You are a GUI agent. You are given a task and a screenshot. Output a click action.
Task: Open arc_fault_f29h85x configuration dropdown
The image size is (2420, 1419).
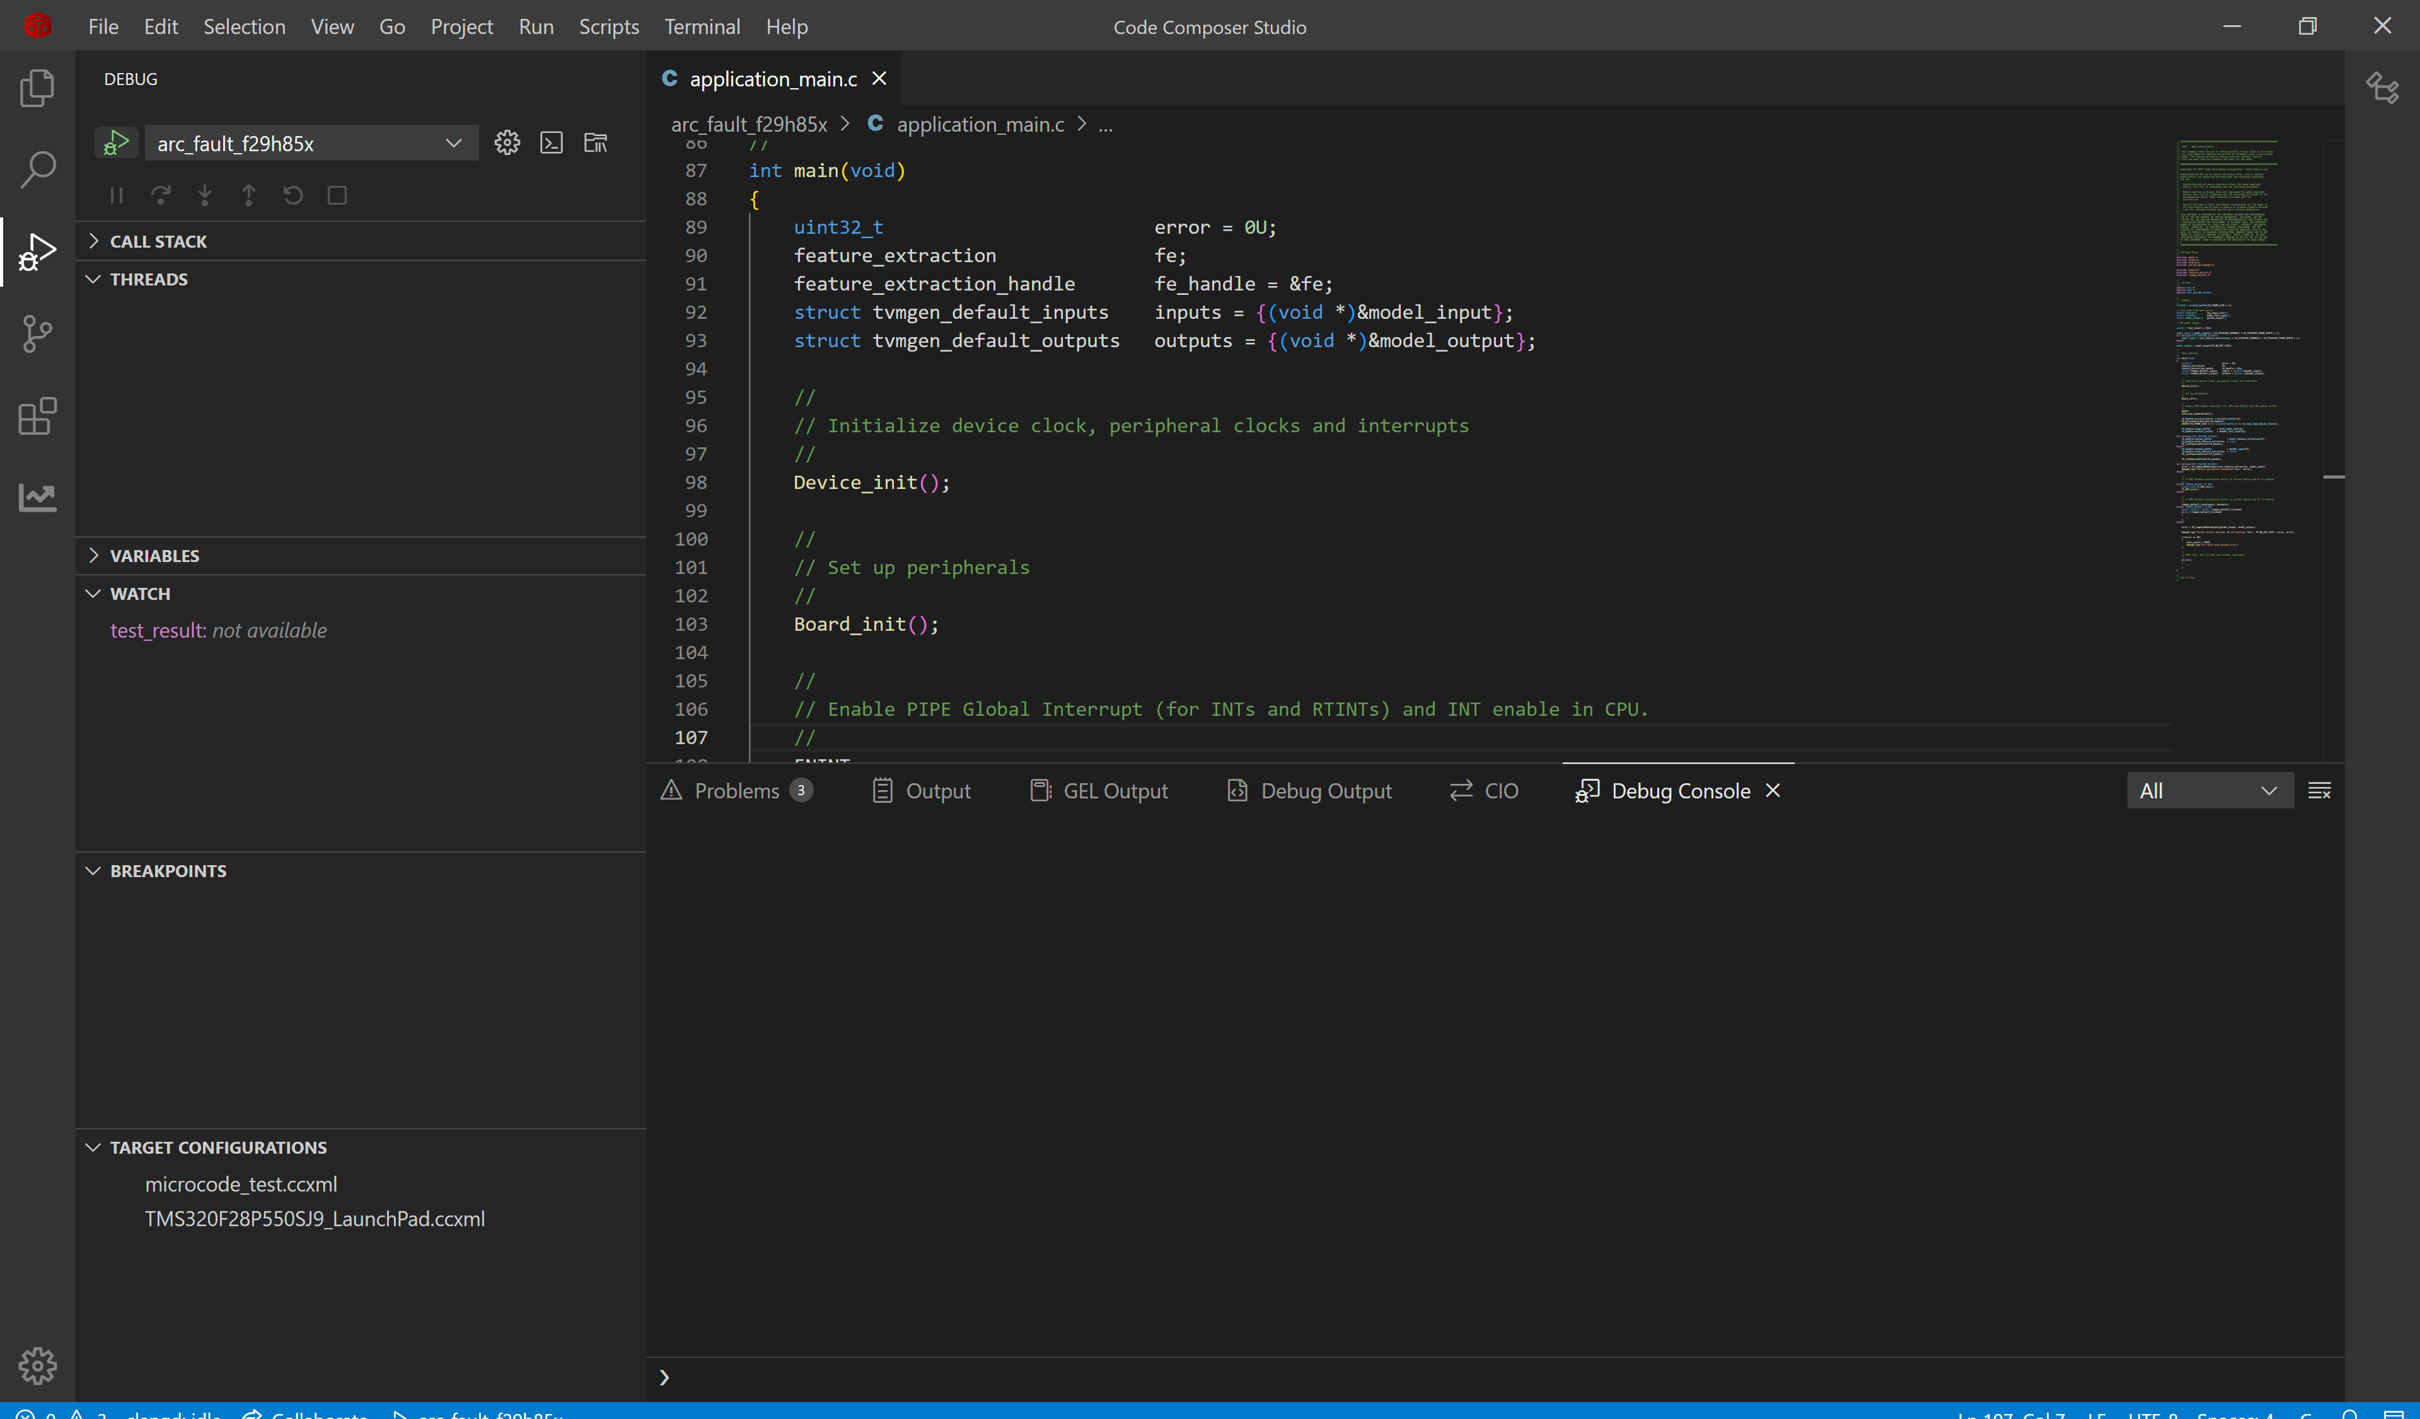[x=312, y=143]
